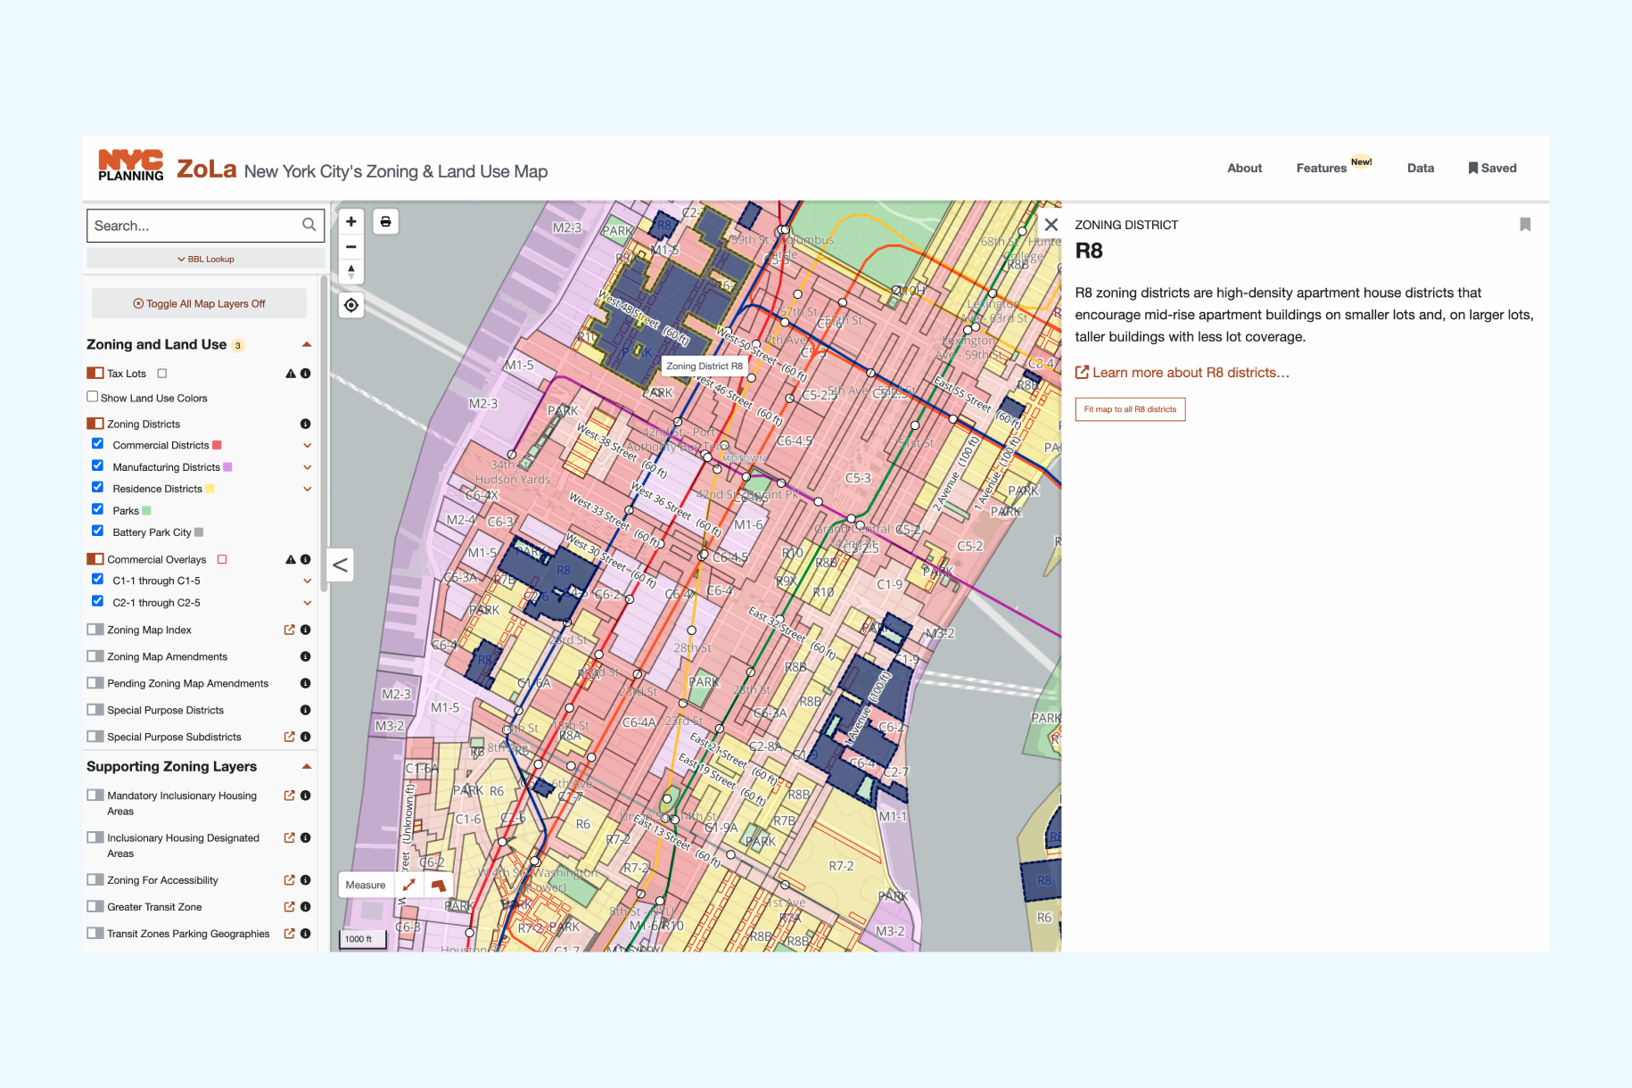The image size is (1632, 1088).
Task: Expand Manufacturing Districts chevron
Action: [x=307, y=467]
